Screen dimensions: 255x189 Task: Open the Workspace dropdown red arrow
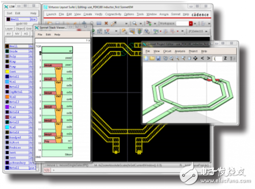(191, 23)
